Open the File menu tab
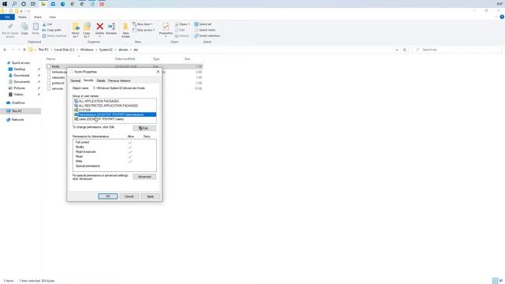The width and height of the screenshot is (505, 284). click(7, 17)
